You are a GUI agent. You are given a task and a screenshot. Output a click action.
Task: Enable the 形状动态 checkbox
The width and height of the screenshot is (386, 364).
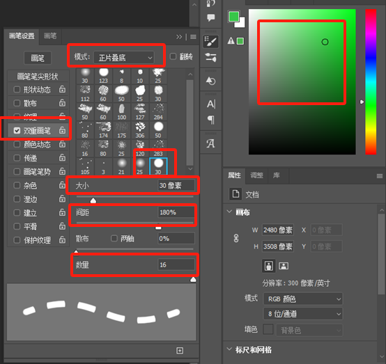point(17,89)
